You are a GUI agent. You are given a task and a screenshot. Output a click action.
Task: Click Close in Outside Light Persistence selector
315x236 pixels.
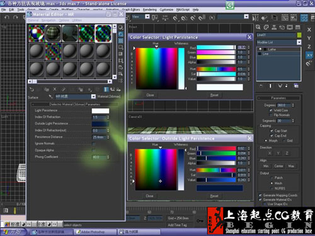tap(149, 196)
